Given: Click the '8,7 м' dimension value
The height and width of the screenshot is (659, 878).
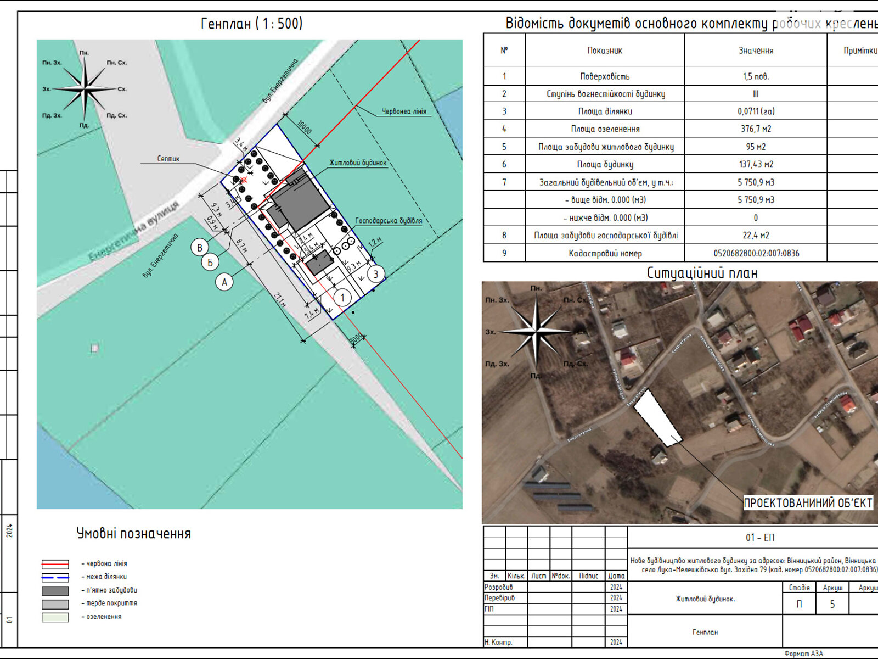Looking at the screenshot, I should (241, 245).
